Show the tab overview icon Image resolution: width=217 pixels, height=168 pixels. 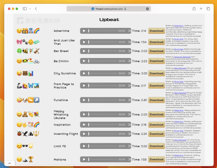(208, 9)
